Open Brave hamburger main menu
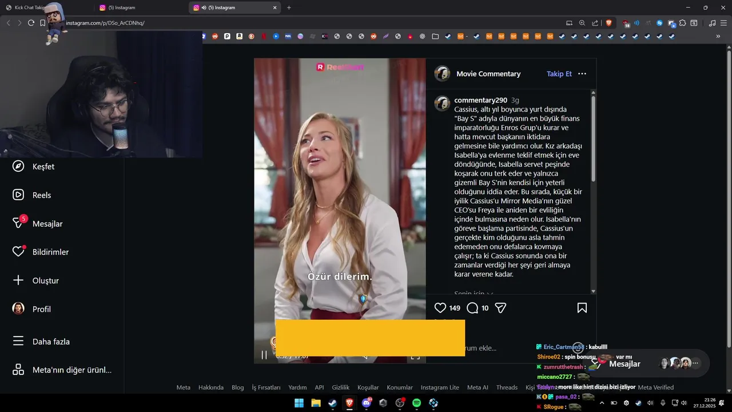 click(723, 23)
